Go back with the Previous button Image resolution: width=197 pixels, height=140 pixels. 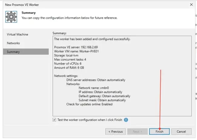(x=115, y=132)
